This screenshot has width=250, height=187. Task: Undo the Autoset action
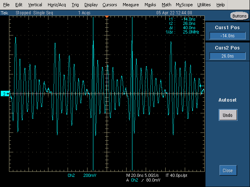pos(228,115)
